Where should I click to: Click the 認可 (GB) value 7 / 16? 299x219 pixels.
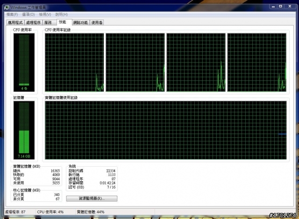[111, 187]
